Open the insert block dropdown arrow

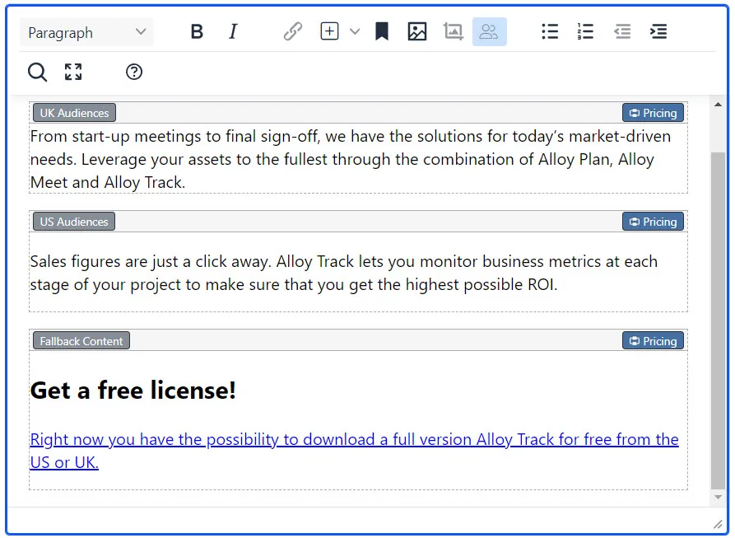(x=355, y=32)
